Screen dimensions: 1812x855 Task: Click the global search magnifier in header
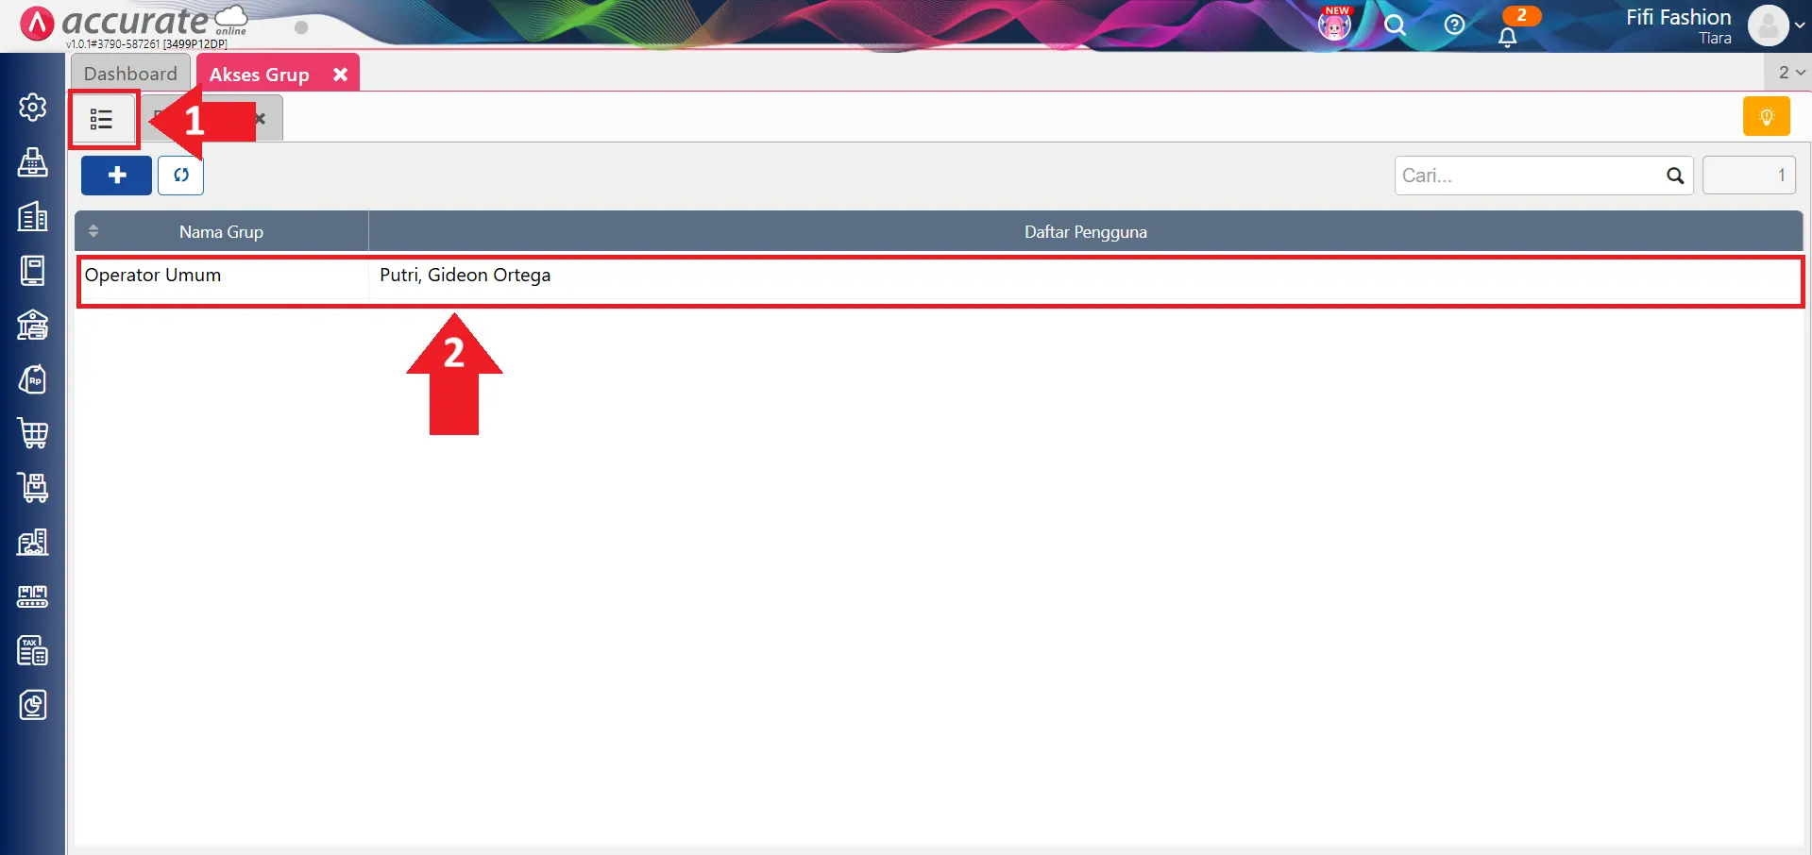coord(1395,25)
